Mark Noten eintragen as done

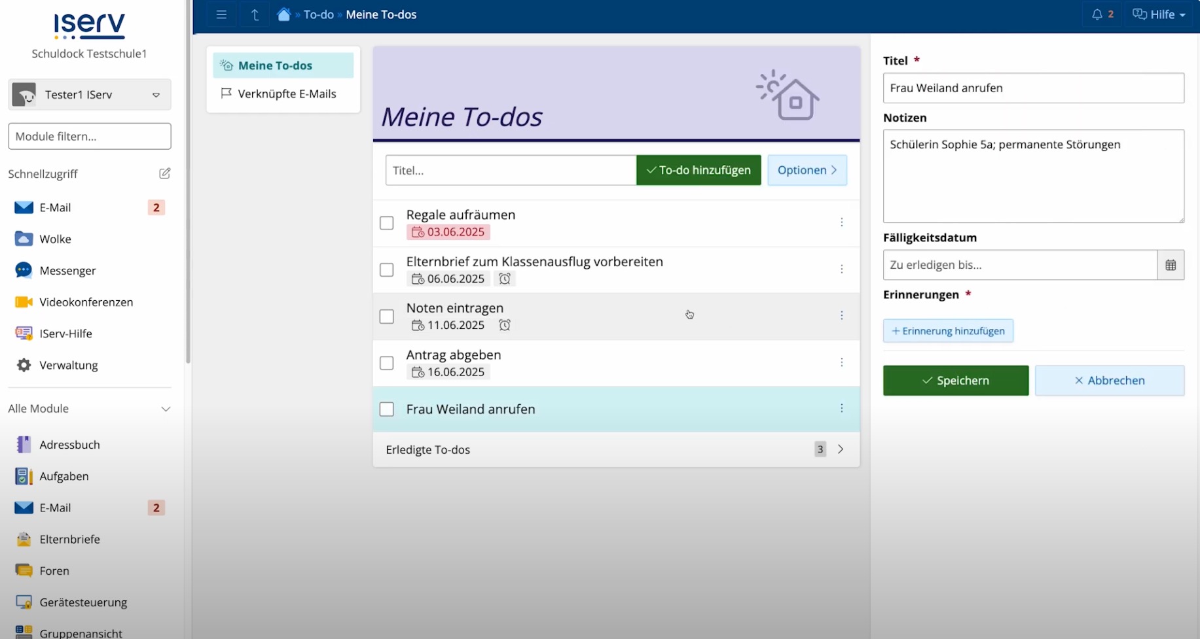[x=387, y=317]
